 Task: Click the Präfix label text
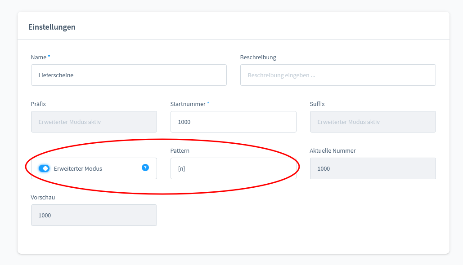click(38, 104)
